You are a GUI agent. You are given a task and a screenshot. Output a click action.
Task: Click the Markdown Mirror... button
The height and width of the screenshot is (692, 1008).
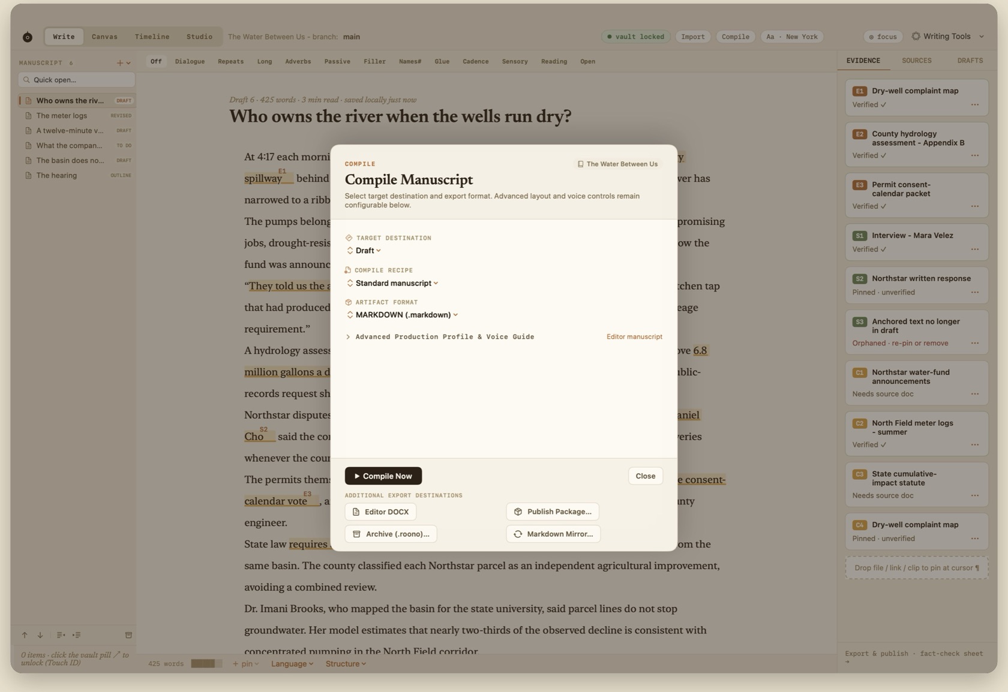point(553,534)
